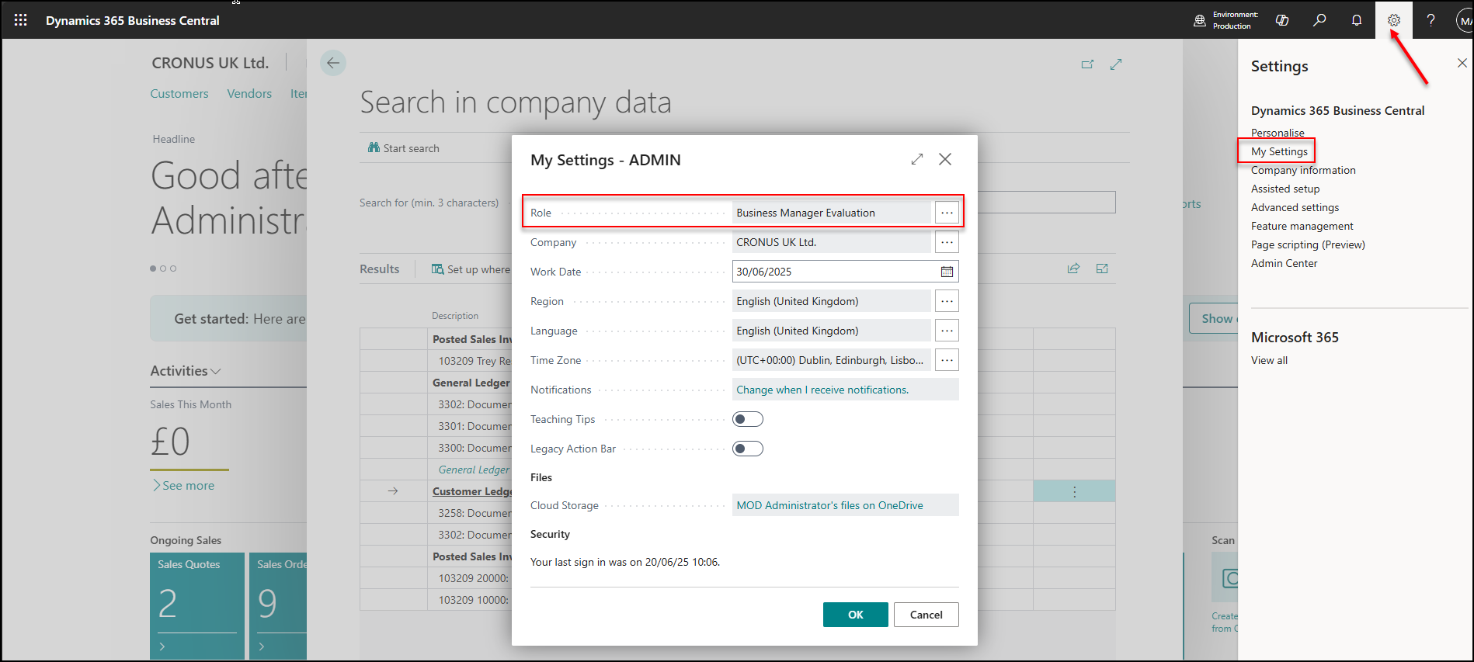Click the Role field value
Viewport: 1474px width, 662px height.
click(x=831, y=213)
